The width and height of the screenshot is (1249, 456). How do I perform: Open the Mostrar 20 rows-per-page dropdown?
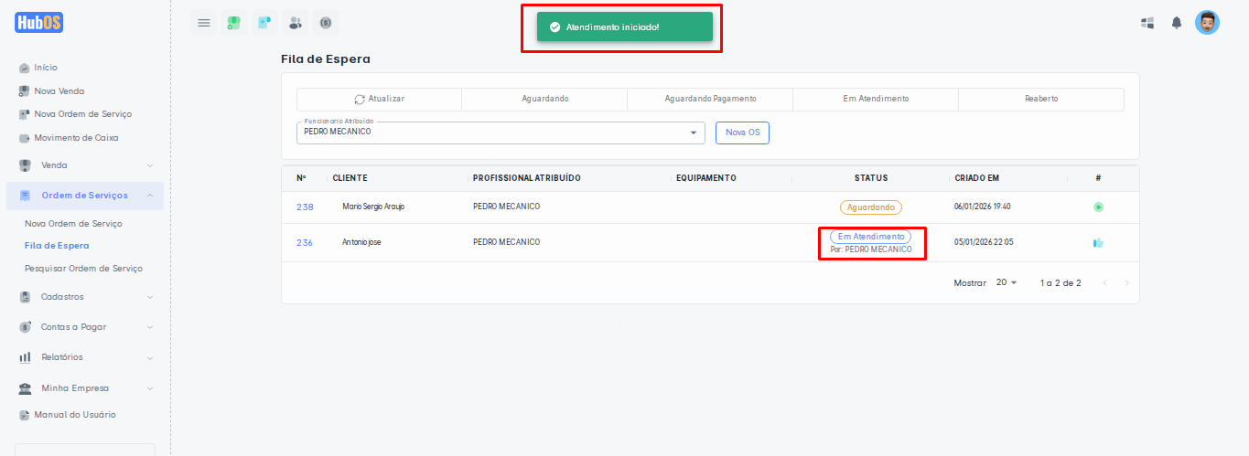tap(1007, 283)
